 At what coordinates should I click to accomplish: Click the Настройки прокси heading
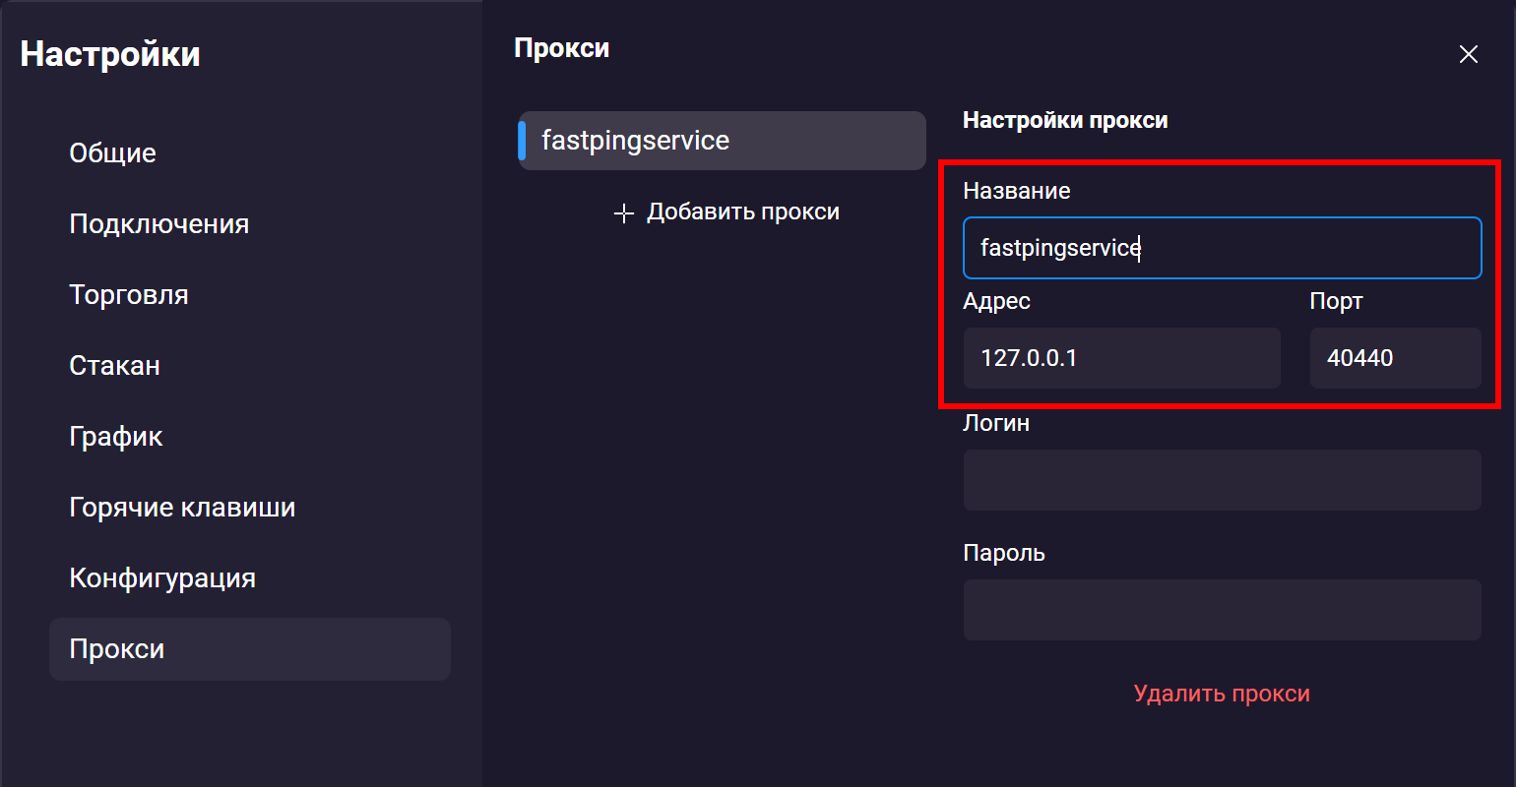1065,120
